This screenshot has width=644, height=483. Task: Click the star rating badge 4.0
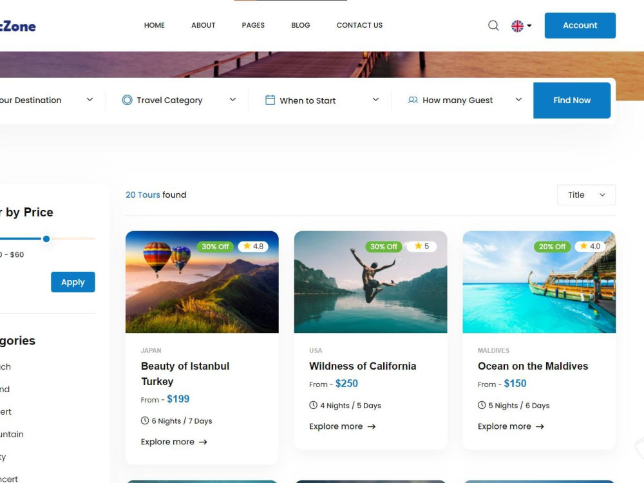pyautogui.click(x=590, y=246)
